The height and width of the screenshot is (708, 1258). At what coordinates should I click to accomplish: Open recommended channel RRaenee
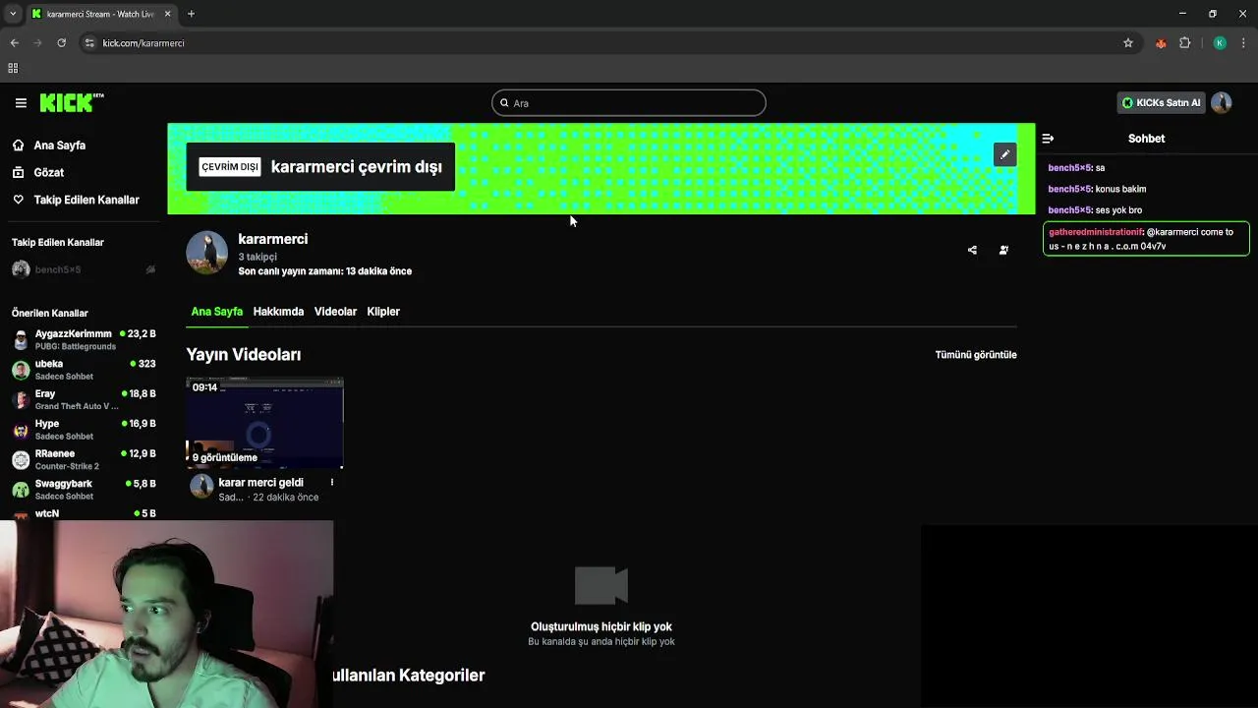pos(83,459)
